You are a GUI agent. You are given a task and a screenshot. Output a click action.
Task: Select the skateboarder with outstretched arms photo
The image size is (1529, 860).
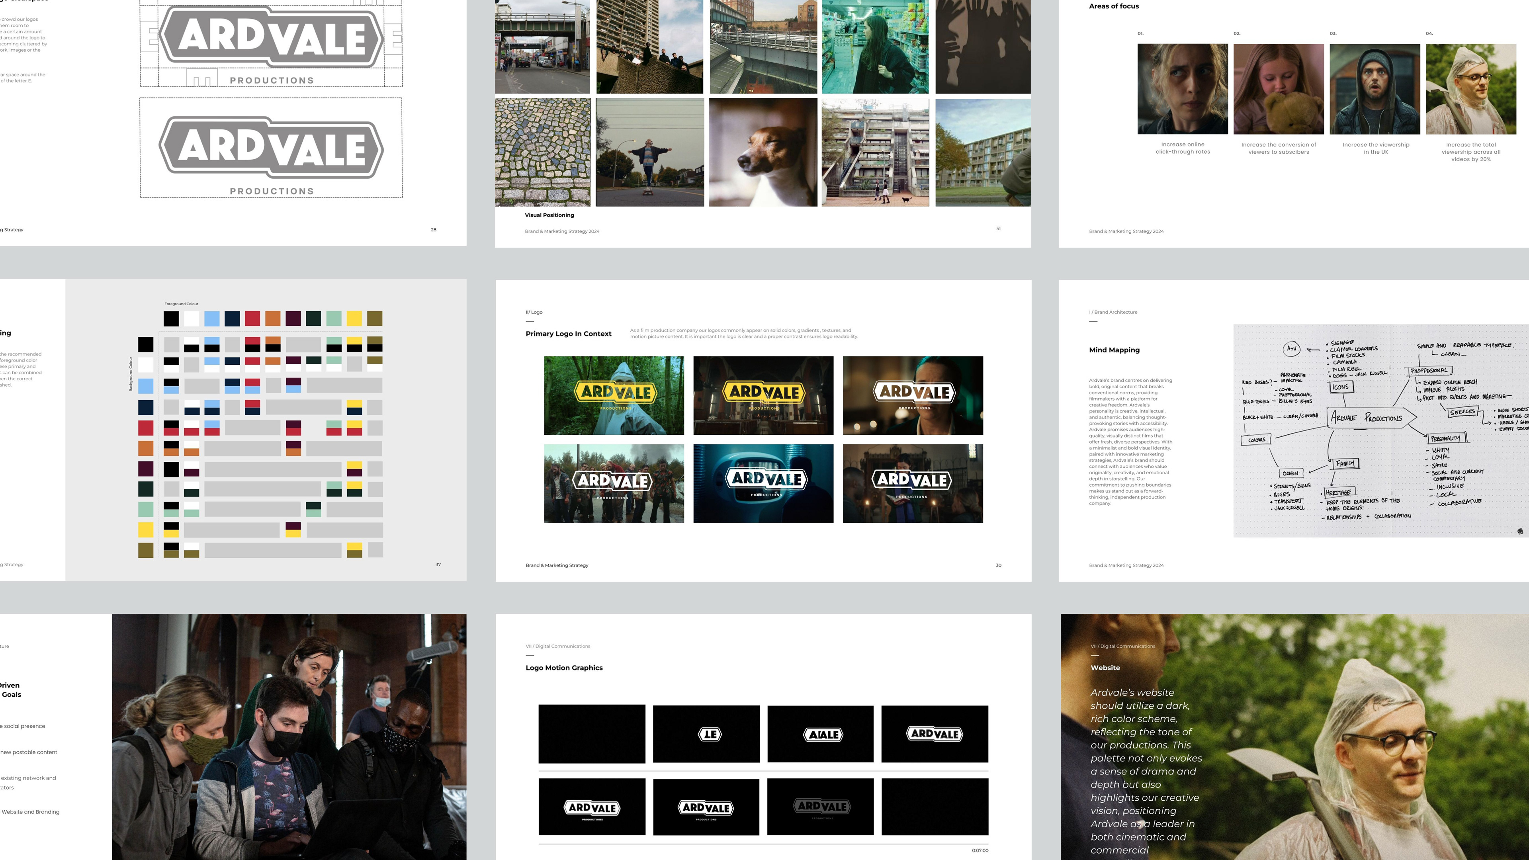(x=650, y=152)
